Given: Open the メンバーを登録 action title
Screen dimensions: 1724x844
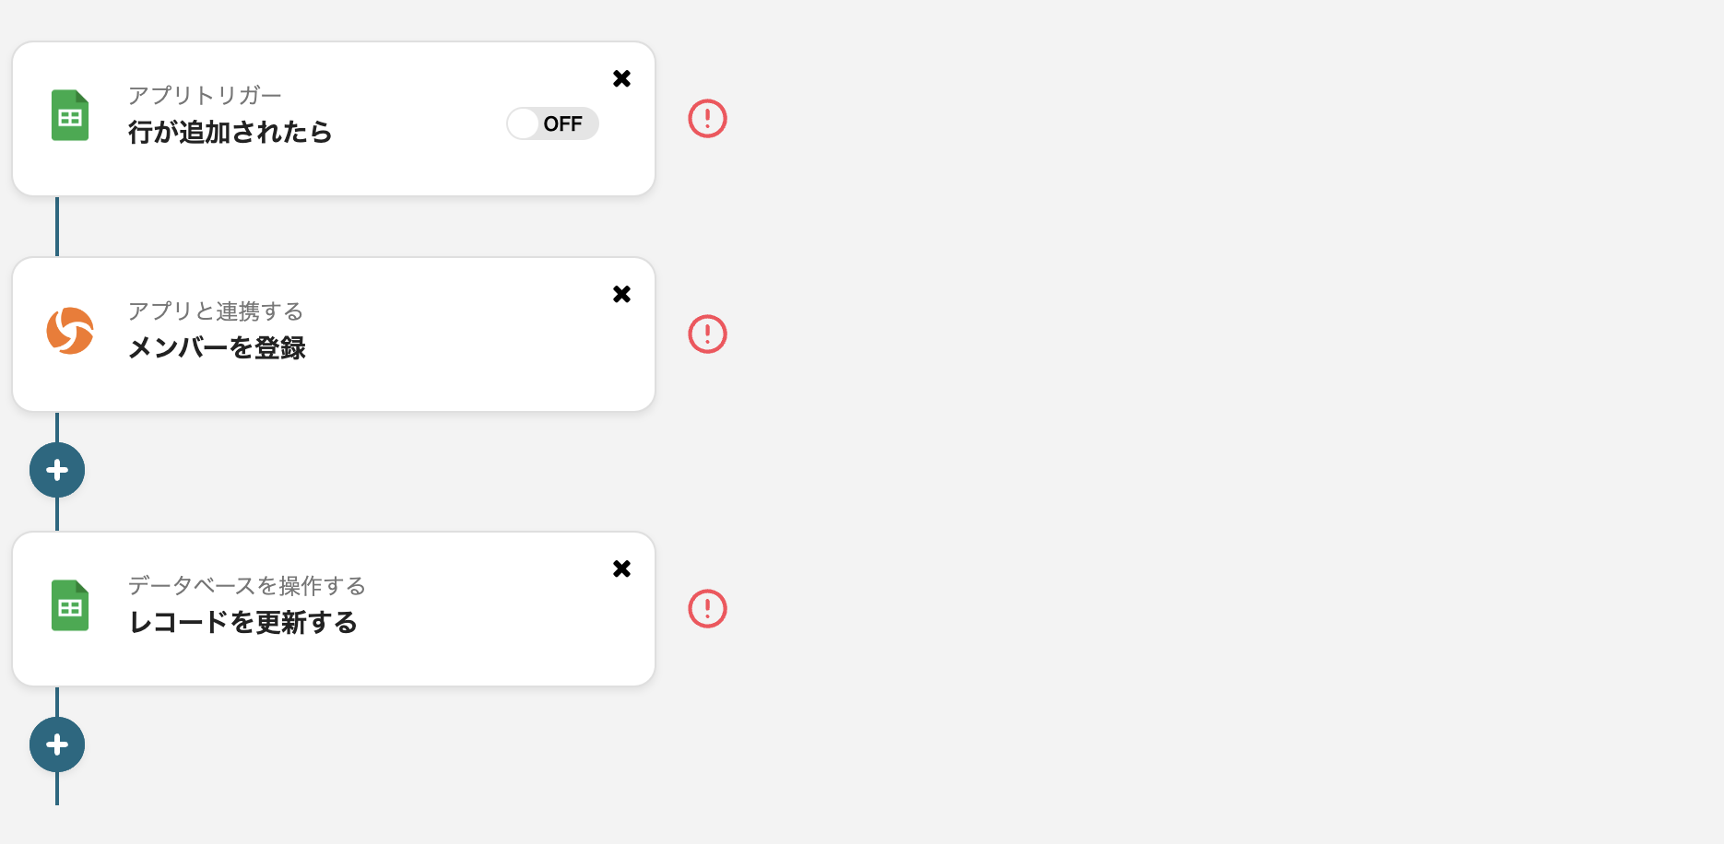Looking at the screenshot, I should click(x=217, y=348).
